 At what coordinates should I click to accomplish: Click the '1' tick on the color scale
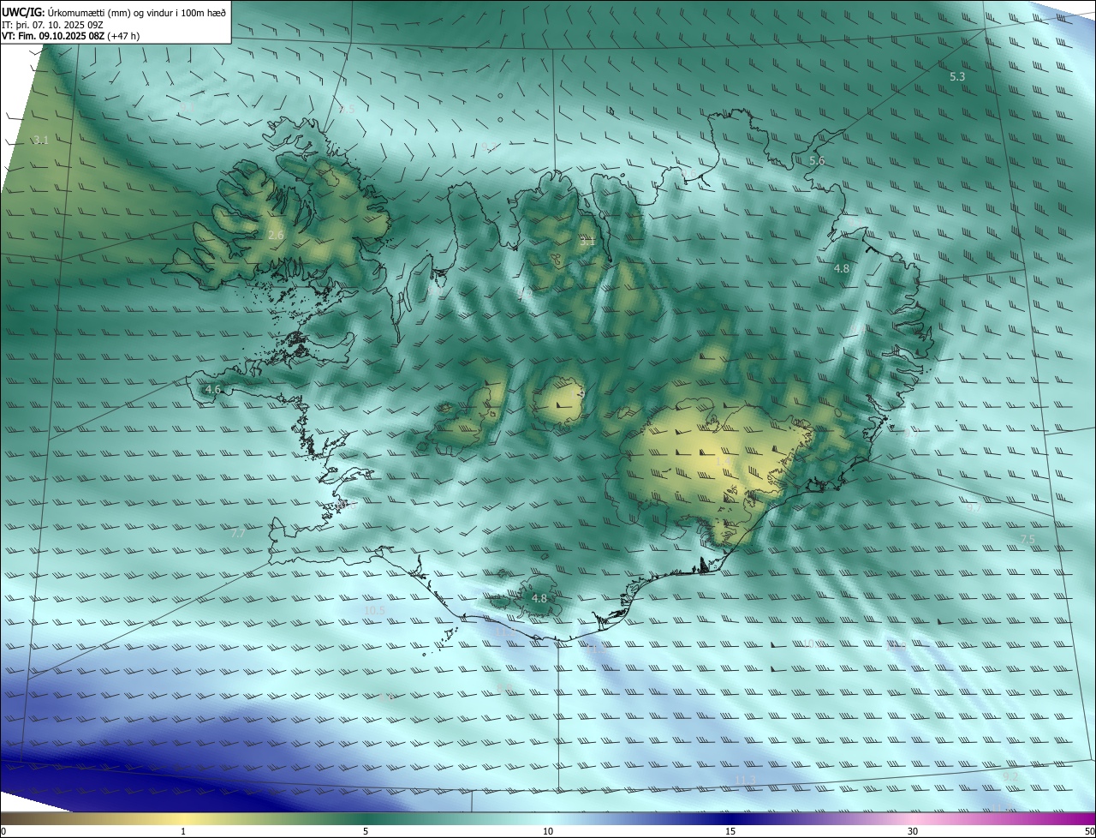tap(183, 832)
